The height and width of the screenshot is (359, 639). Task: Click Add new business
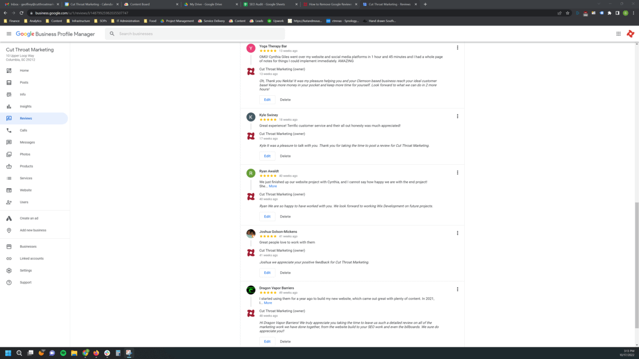34,230
